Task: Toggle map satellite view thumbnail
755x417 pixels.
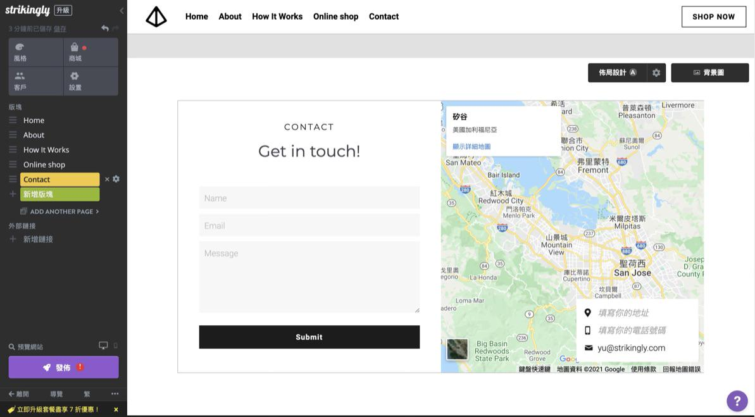Action: tap(457, 349)
